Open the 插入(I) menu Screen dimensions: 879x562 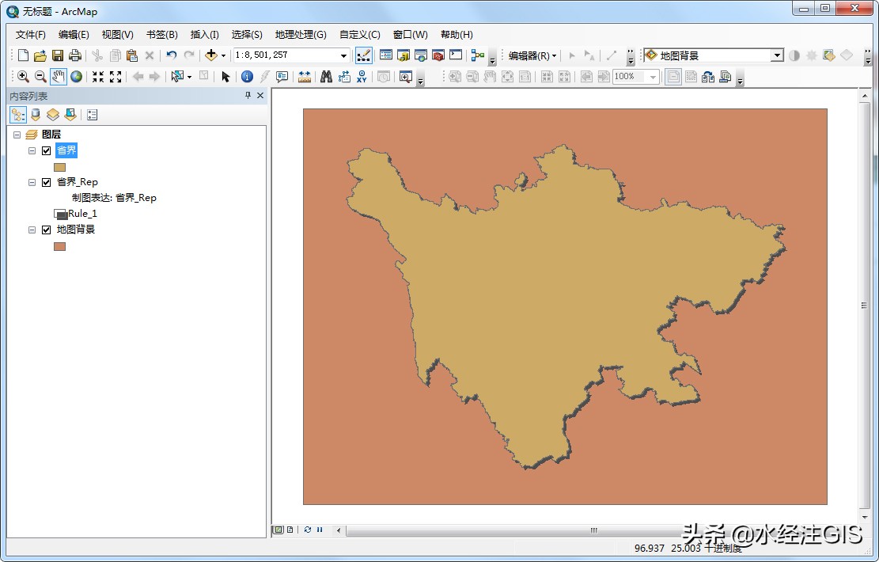(204, 34)
